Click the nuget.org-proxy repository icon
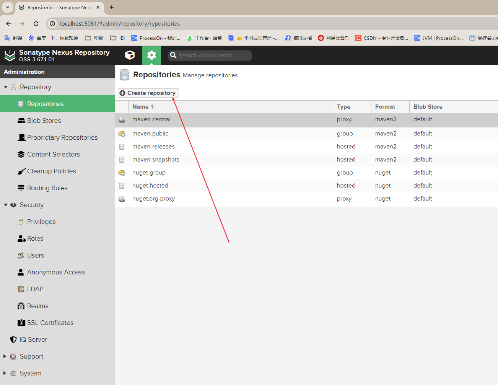The image size is (498, 385). point(122,199)
